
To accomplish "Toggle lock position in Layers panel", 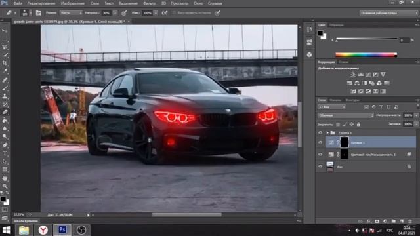I will [x=352, y=124].
